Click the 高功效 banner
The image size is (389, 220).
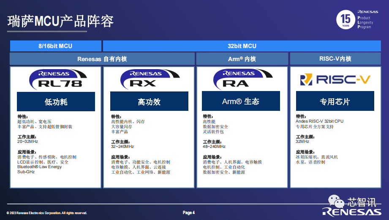(149, 102)
